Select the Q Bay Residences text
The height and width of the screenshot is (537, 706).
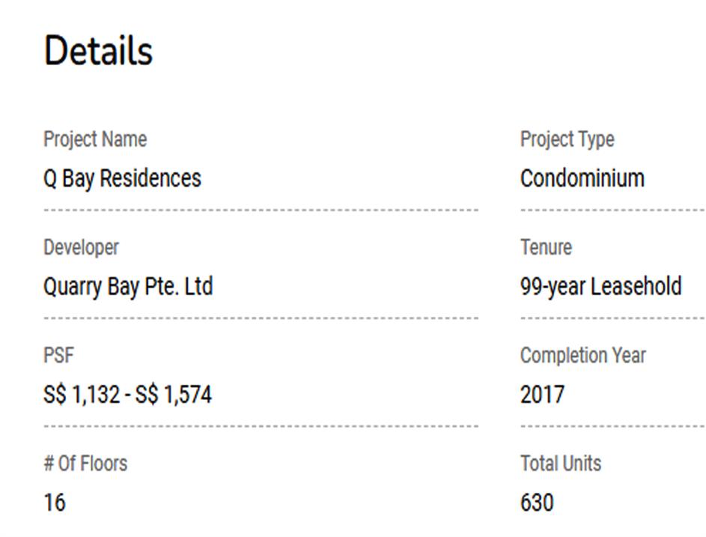click(x=122, y=178)
